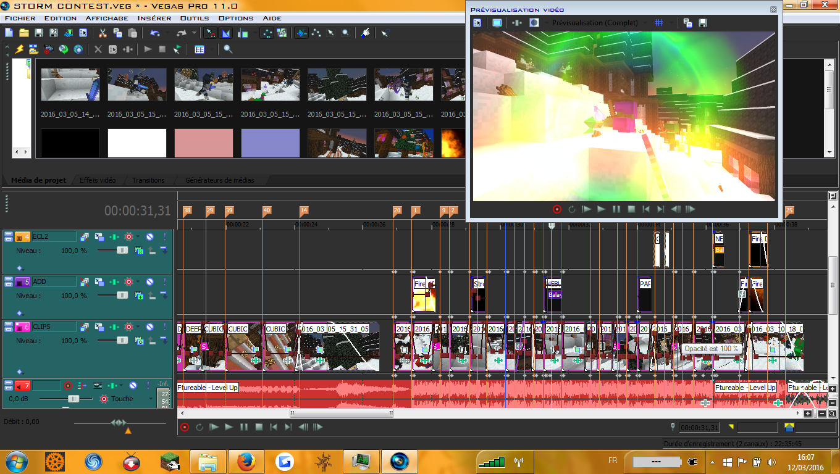Switch to the Générateurs de médias tab
Screen dimensions: 840x474
point(220,180)
